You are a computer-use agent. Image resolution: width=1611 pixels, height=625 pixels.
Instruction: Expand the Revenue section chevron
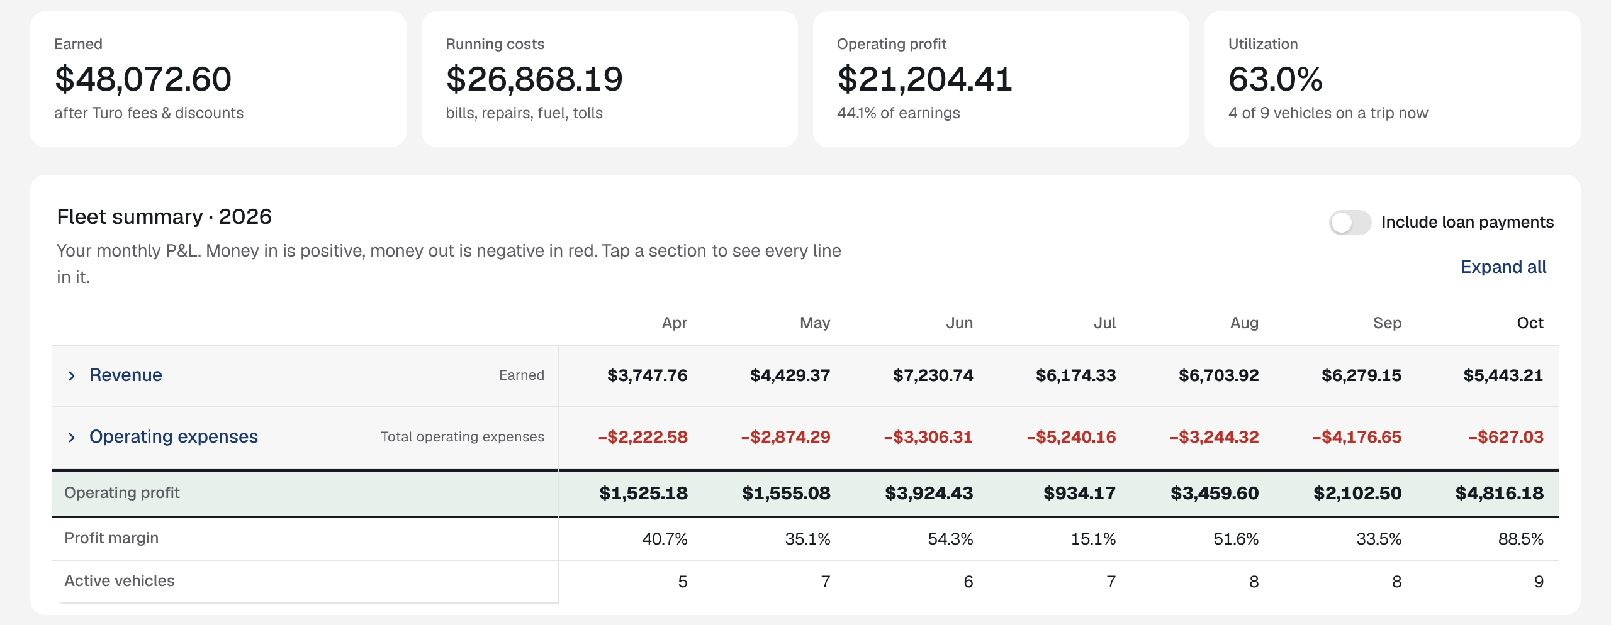[x=72, y=375]
